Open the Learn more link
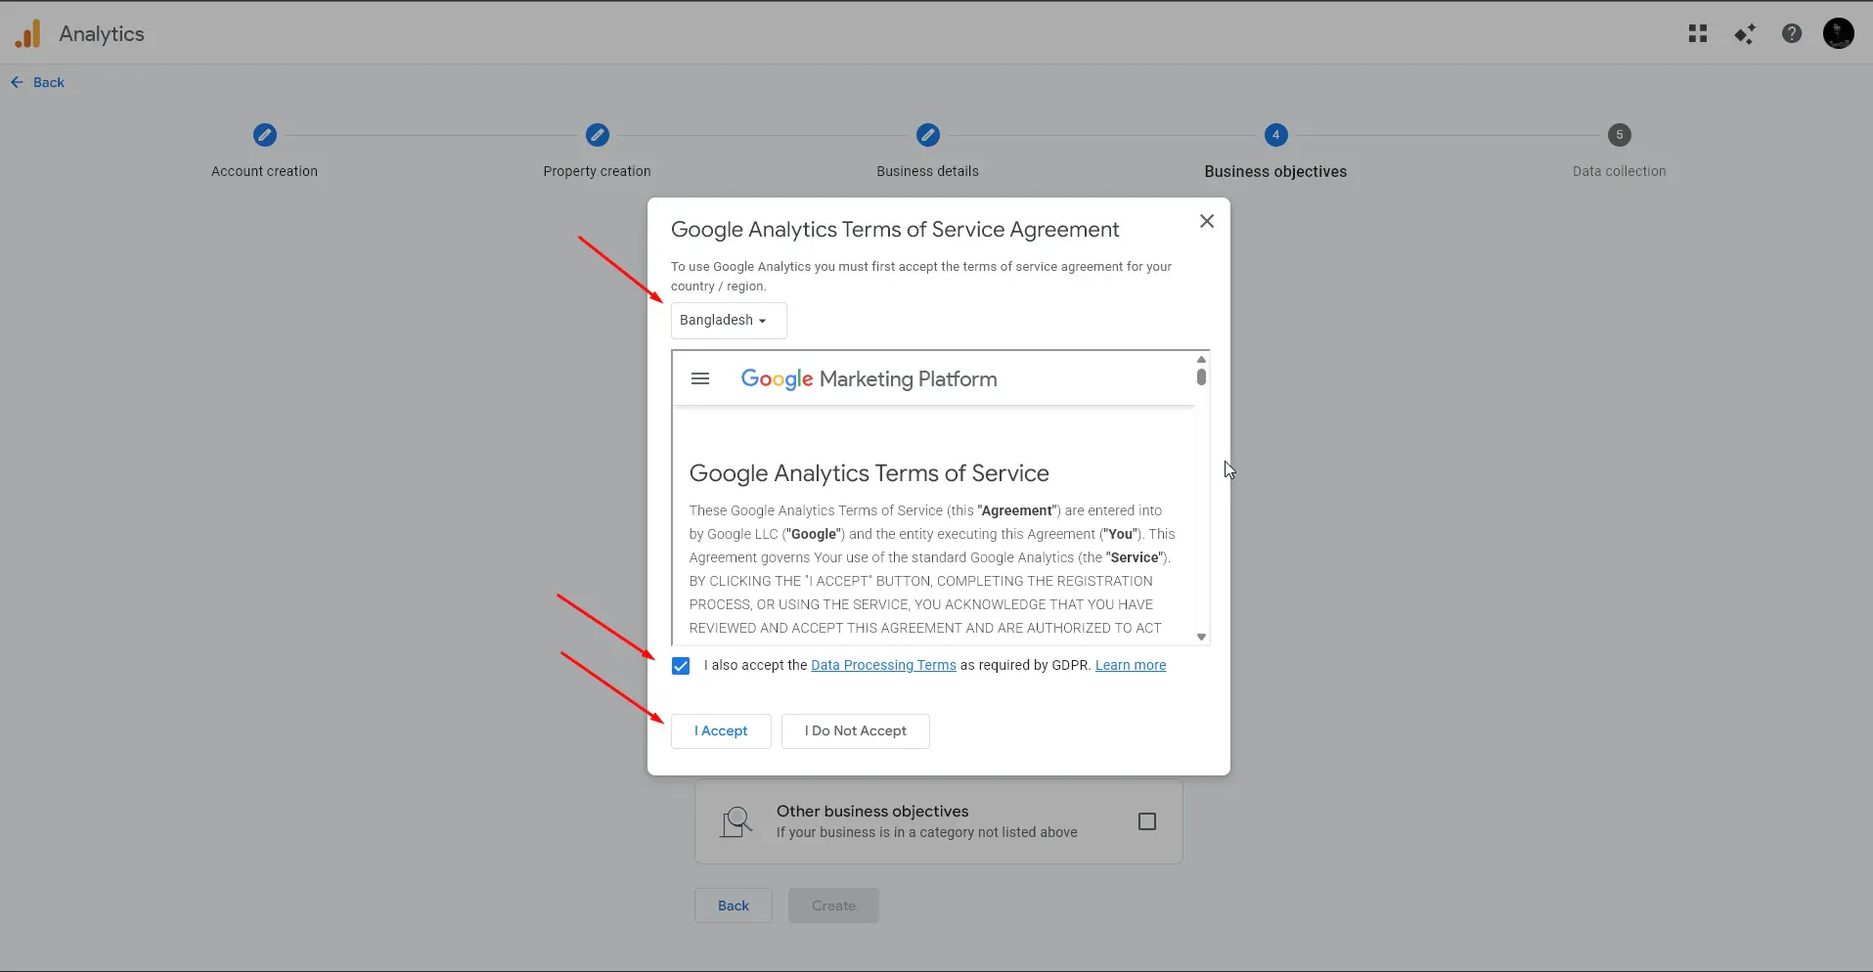 click(1131, 666)
